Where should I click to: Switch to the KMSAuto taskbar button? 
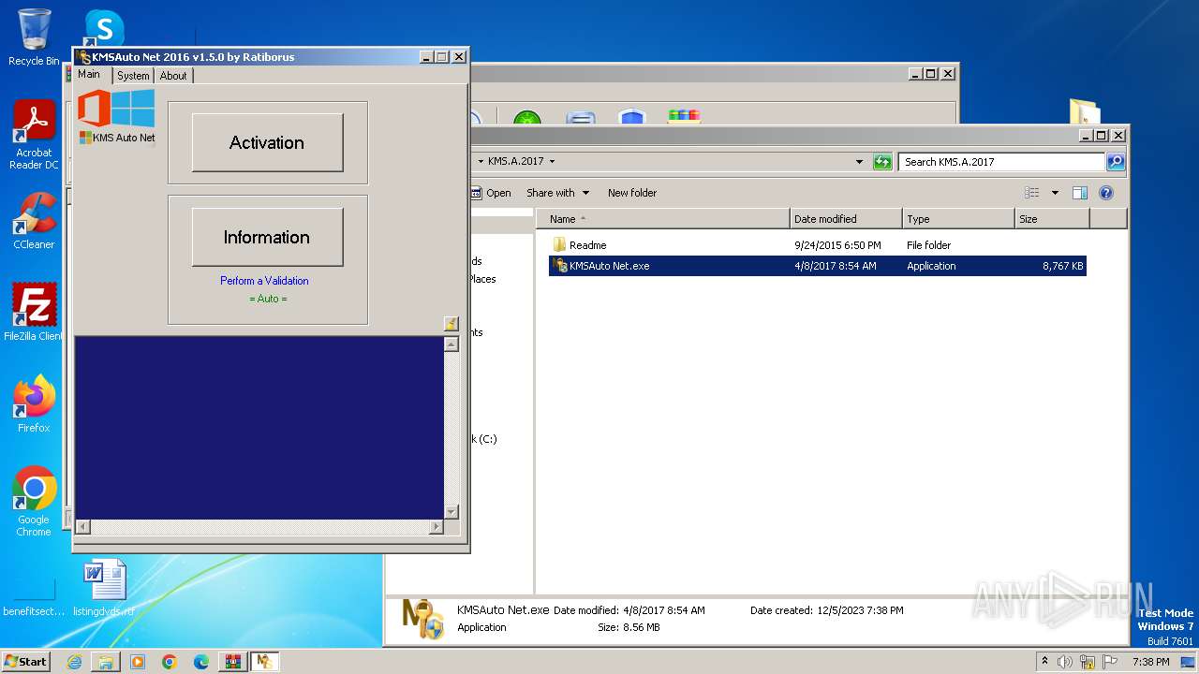coord(265,662)
